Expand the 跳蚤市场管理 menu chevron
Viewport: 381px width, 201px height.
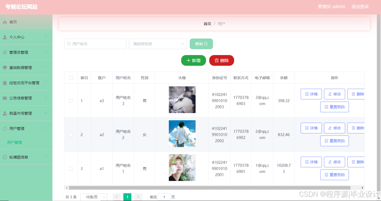tap(45, 113)
